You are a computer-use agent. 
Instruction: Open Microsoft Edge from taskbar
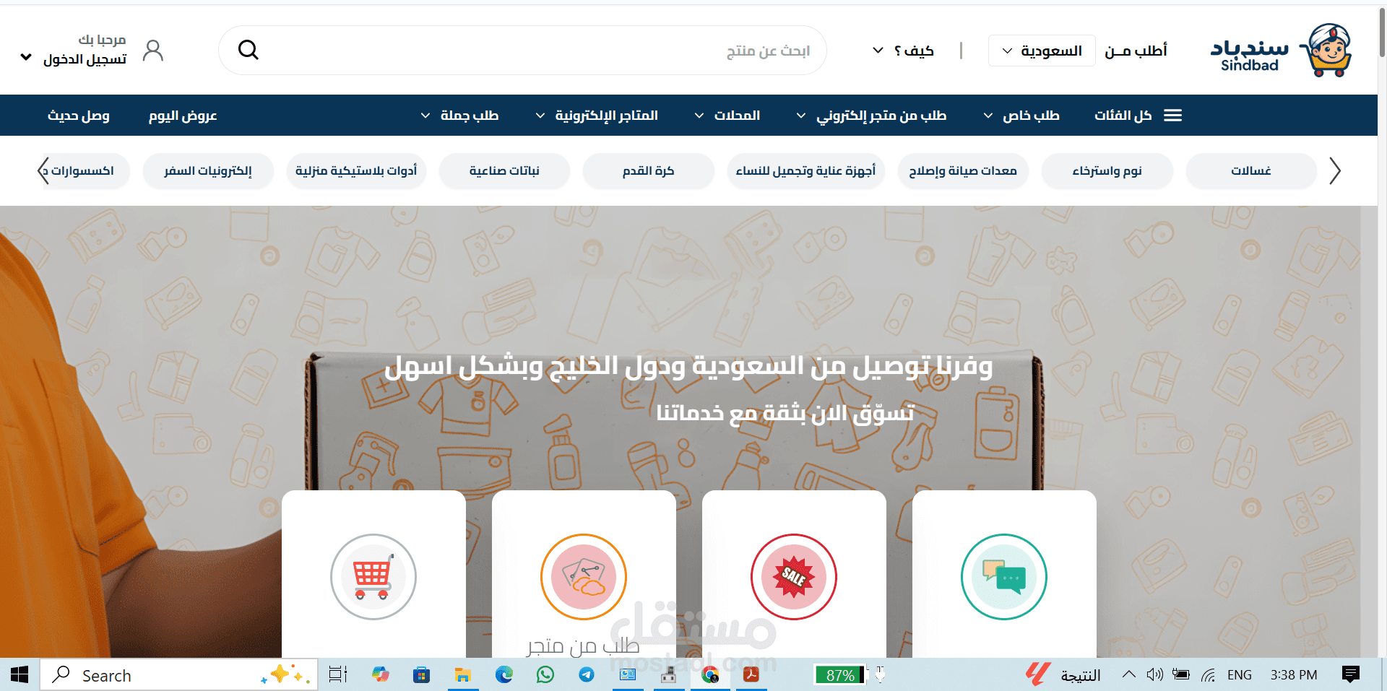pos(504,675)
